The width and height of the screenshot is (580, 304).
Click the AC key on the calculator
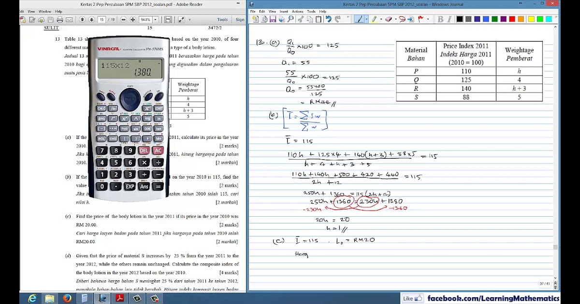pyautogui.click(x=158, y=151)
